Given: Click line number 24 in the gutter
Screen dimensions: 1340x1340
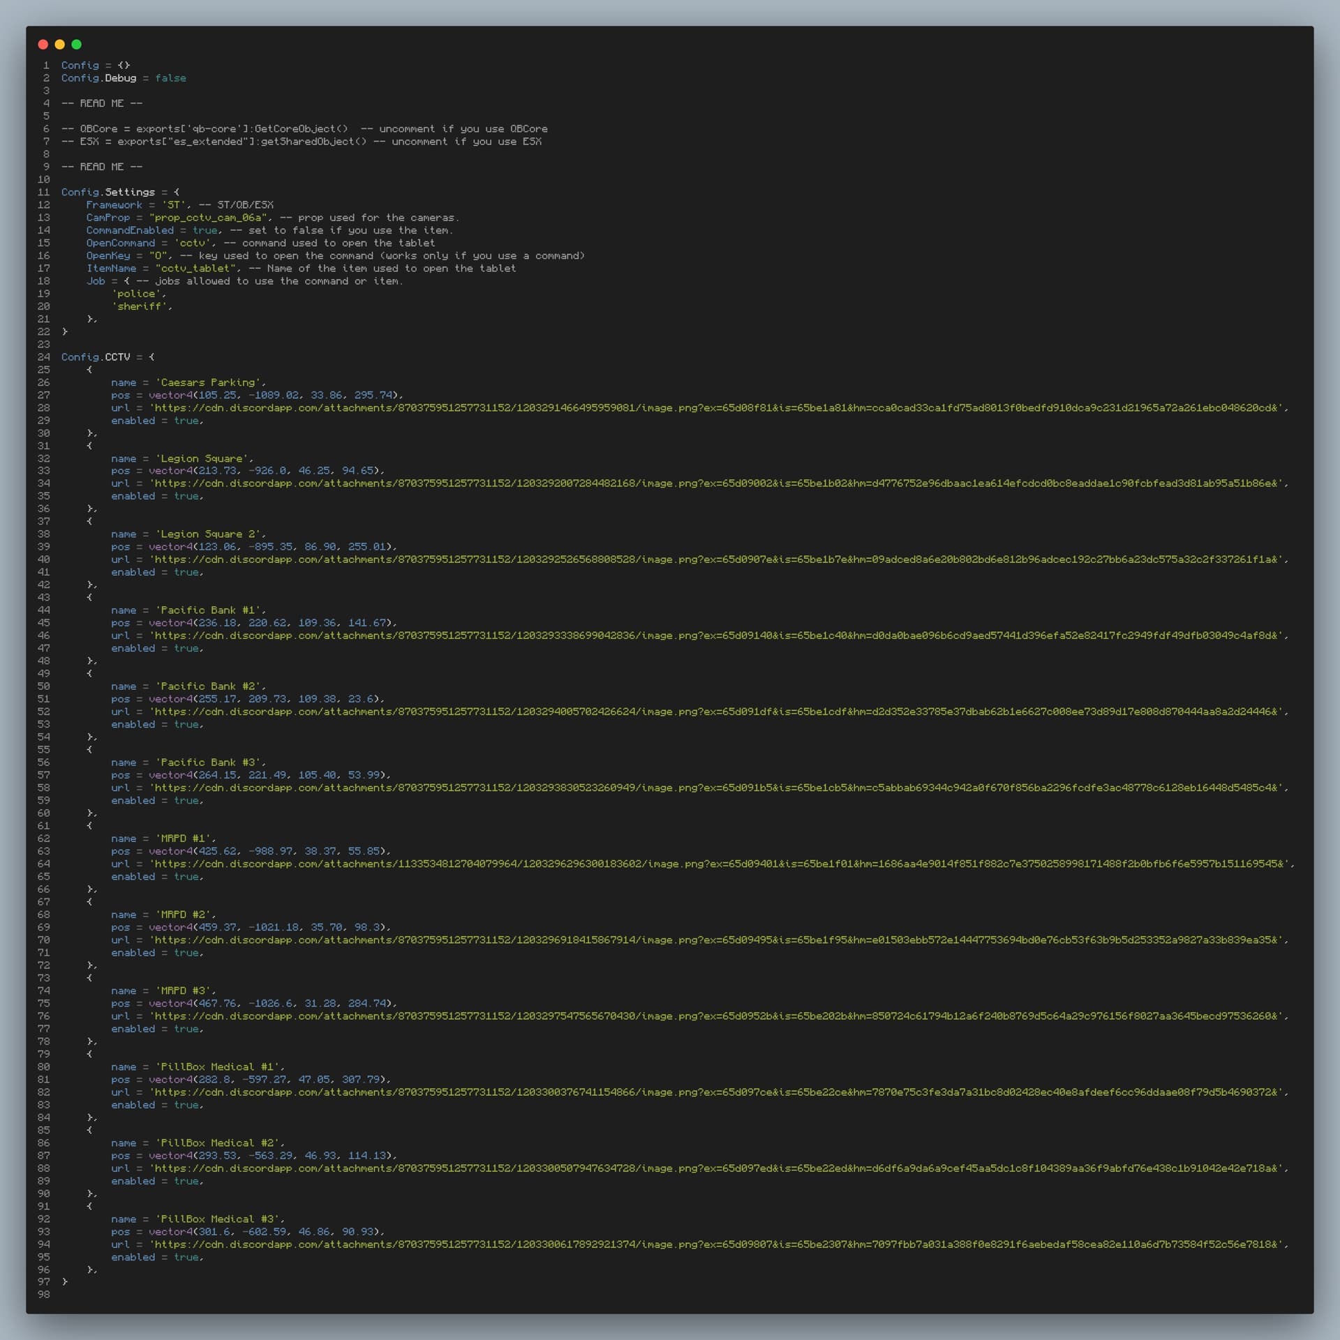Looking at the screenshot, I should (x=44, y=356).
